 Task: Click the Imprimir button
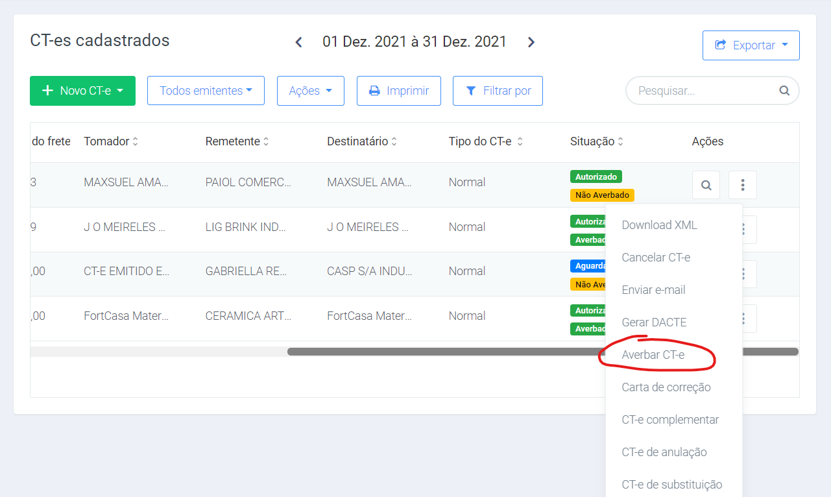click(398, 91)
